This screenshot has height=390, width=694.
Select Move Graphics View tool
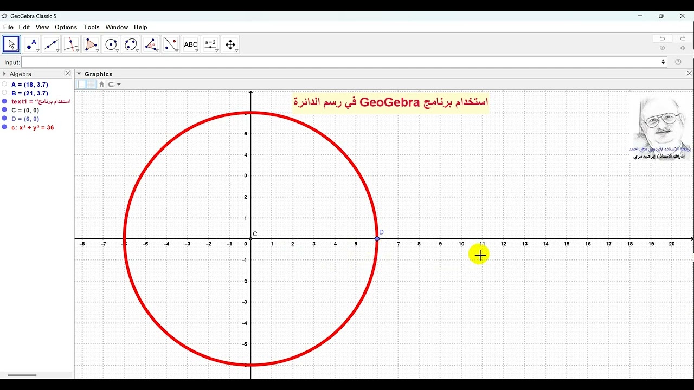230,44
